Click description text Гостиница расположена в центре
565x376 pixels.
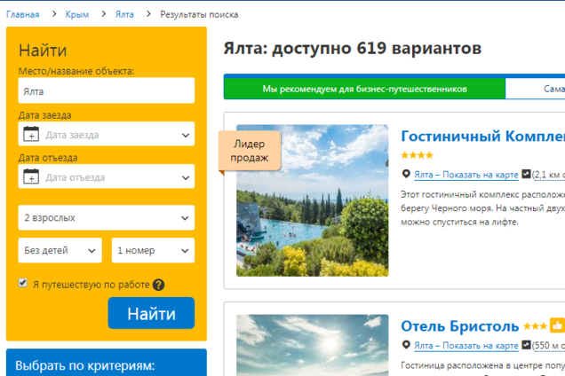click(x=483, y=365)
